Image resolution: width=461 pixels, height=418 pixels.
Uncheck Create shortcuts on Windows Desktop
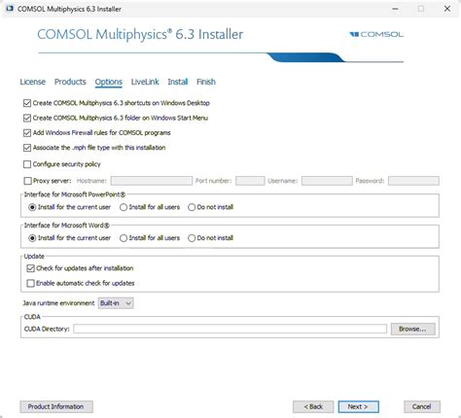tap(27, 103)
